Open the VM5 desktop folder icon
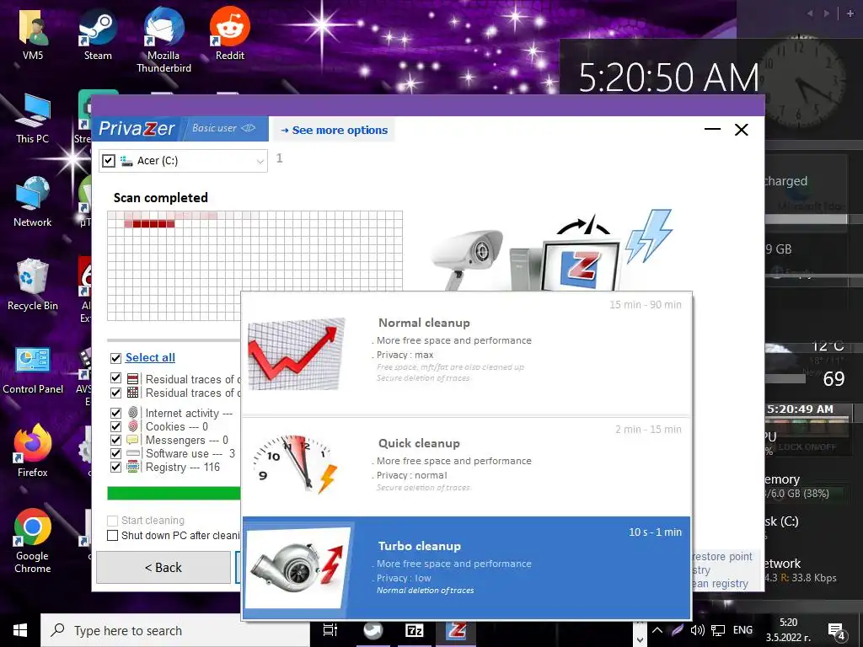 (x=33, y=34)
